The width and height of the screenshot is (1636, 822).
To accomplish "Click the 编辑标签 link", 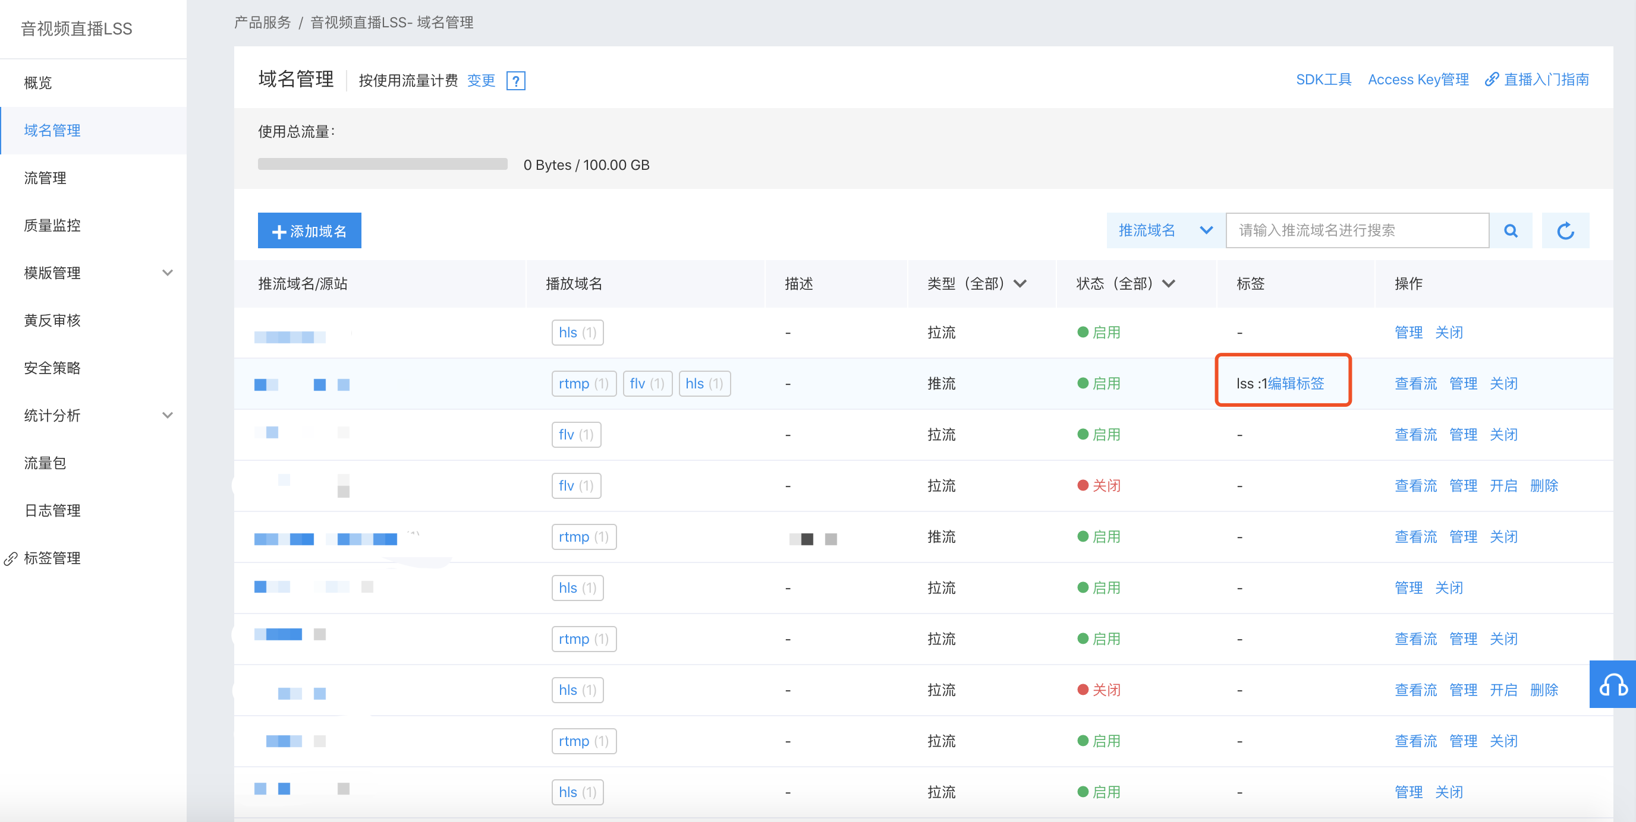I will [1295, 384].
